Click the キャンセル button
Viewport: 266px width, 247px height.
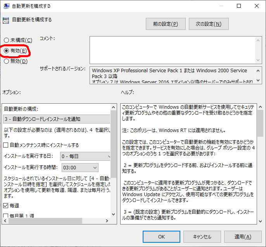click(202, 237)
